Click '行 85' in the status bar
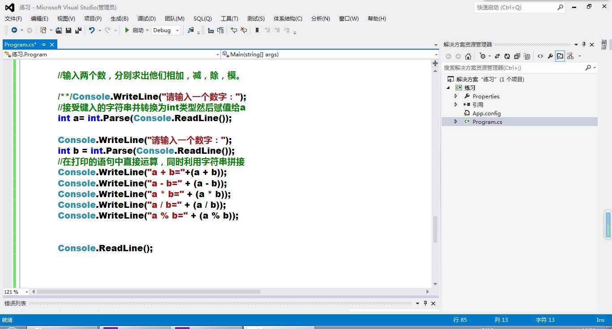612x329 pixels. point(460,320)
